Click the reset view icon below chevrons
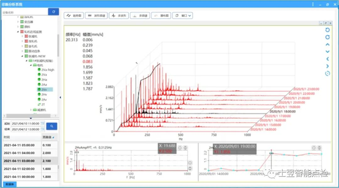Screen dimensions: 339x188 pos(327,73)
